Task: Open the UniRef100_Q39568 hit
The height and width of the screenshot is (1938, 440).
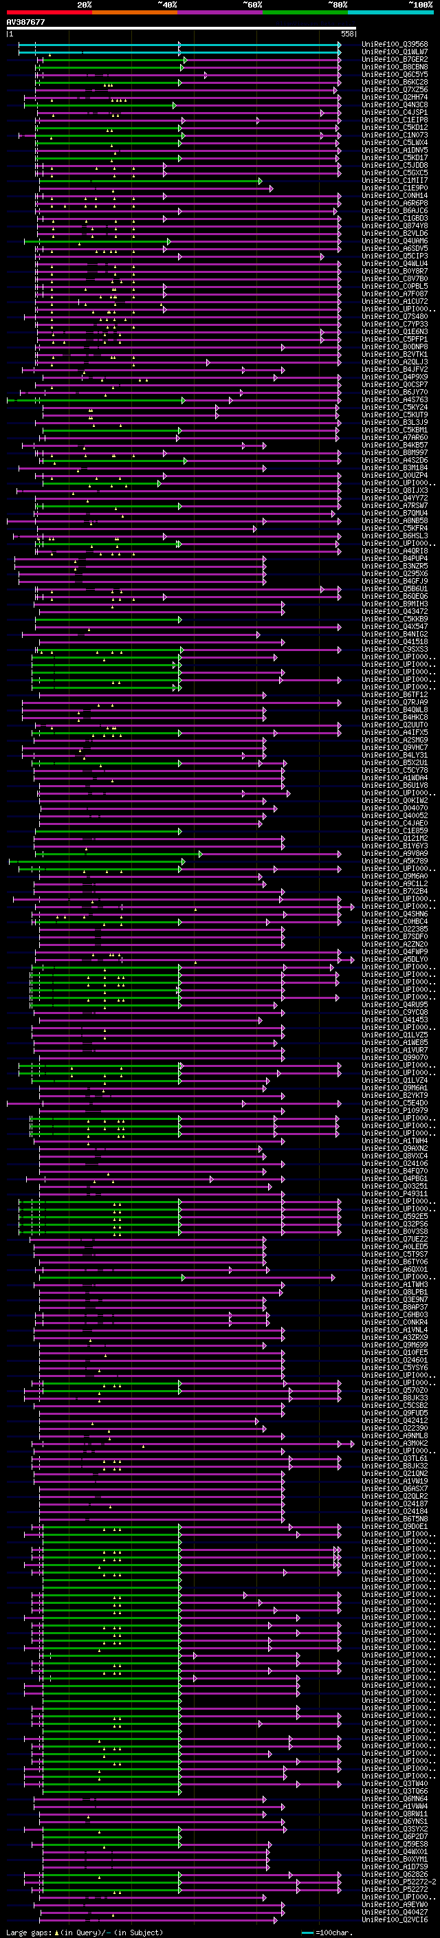Action: point(394,45)
